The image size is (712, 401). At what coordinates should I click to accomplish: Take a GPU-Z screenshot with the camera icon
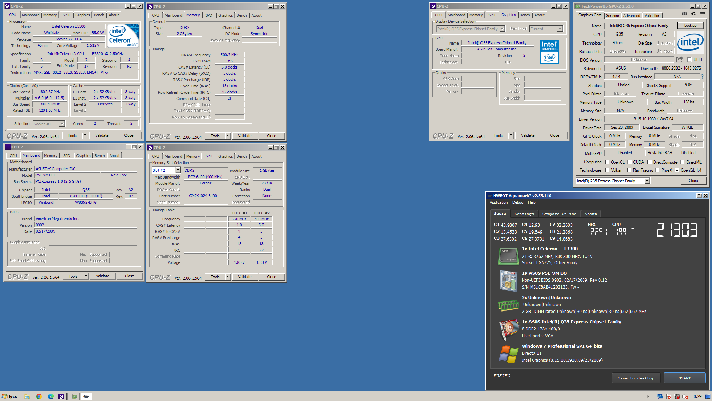coord(684,14)
